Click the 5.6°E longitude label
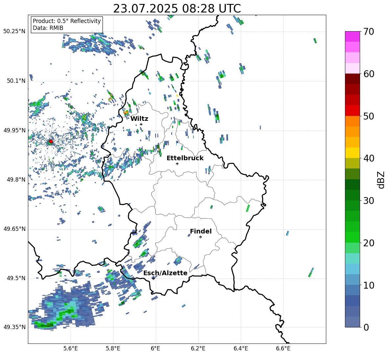This screenshot has width=389, height=355. coord(71,348)
